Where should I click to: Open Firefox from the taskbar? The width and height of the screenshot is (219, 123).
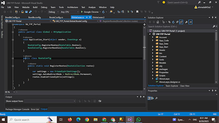70,119
